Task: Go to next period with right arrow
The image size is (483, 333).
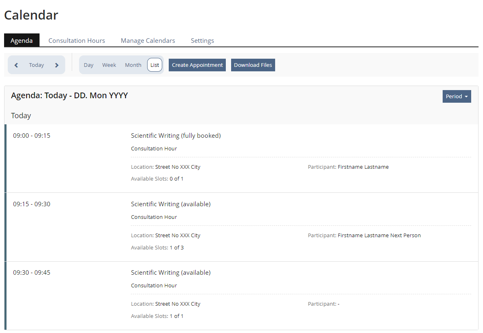Action: 57,65
